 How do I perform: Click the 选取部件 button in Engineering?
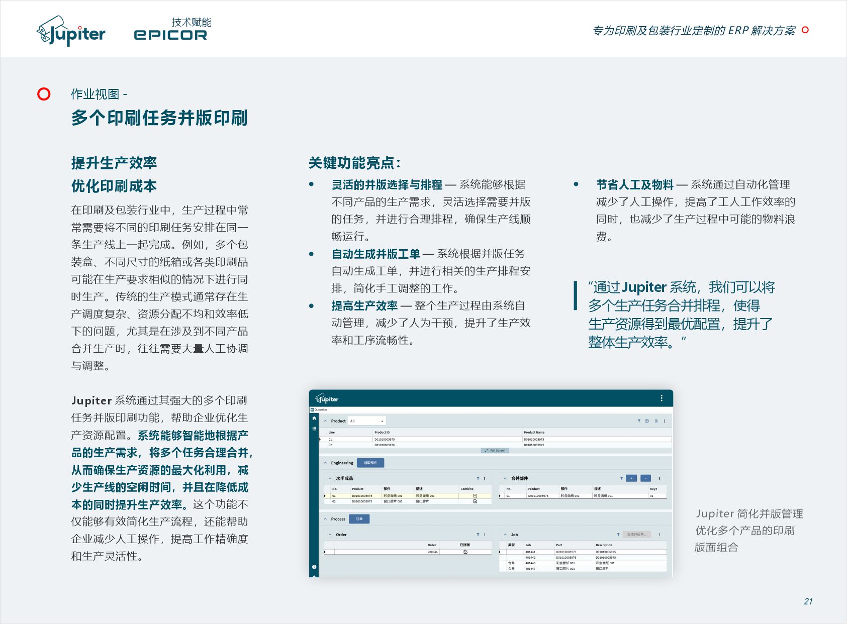pyautogui.click(x=370, y=463)
